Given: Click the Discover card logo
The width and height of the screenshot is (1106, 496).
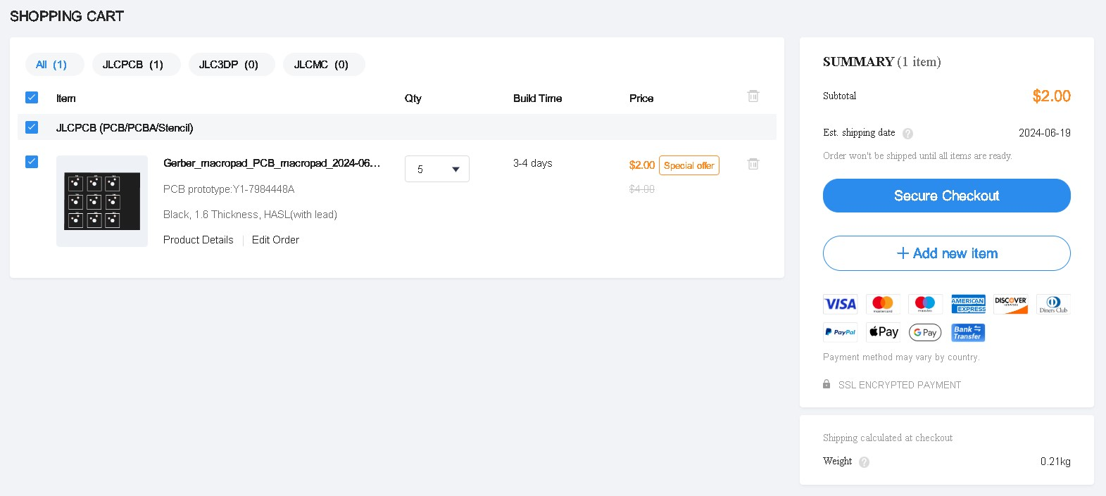Looking at the screenshot, I should (x=1011, y=304).
